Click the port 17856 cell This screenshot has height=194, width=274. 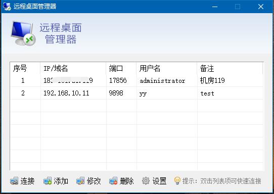(118, 80)
